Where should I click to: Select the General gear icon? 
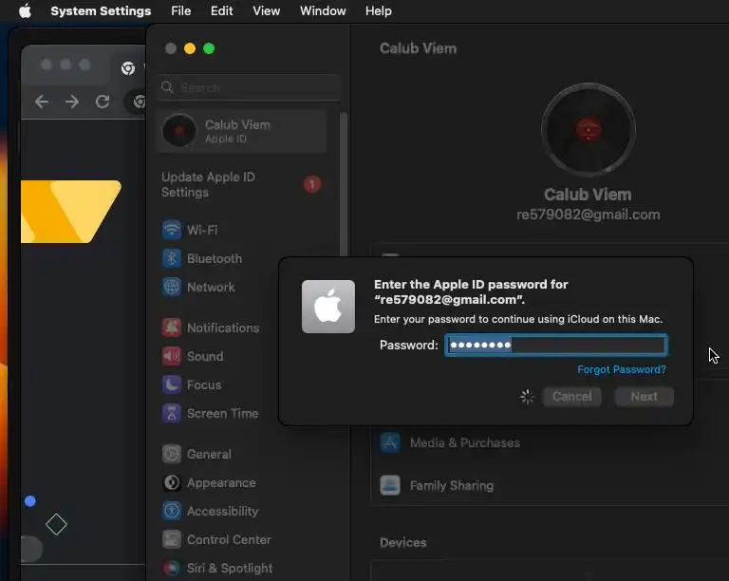tap(172, 454)
